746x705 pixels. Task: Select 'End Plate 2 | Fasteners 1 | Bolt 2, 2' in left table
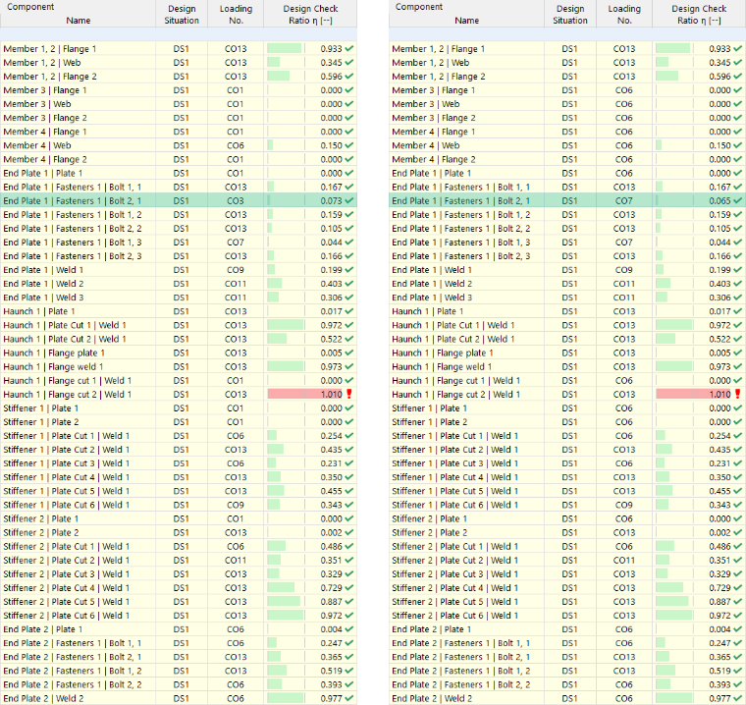coord(73,684)
